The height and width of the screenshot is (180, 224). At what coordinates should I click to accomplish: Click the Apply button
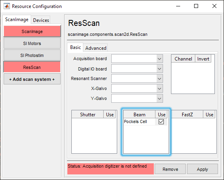202,169
